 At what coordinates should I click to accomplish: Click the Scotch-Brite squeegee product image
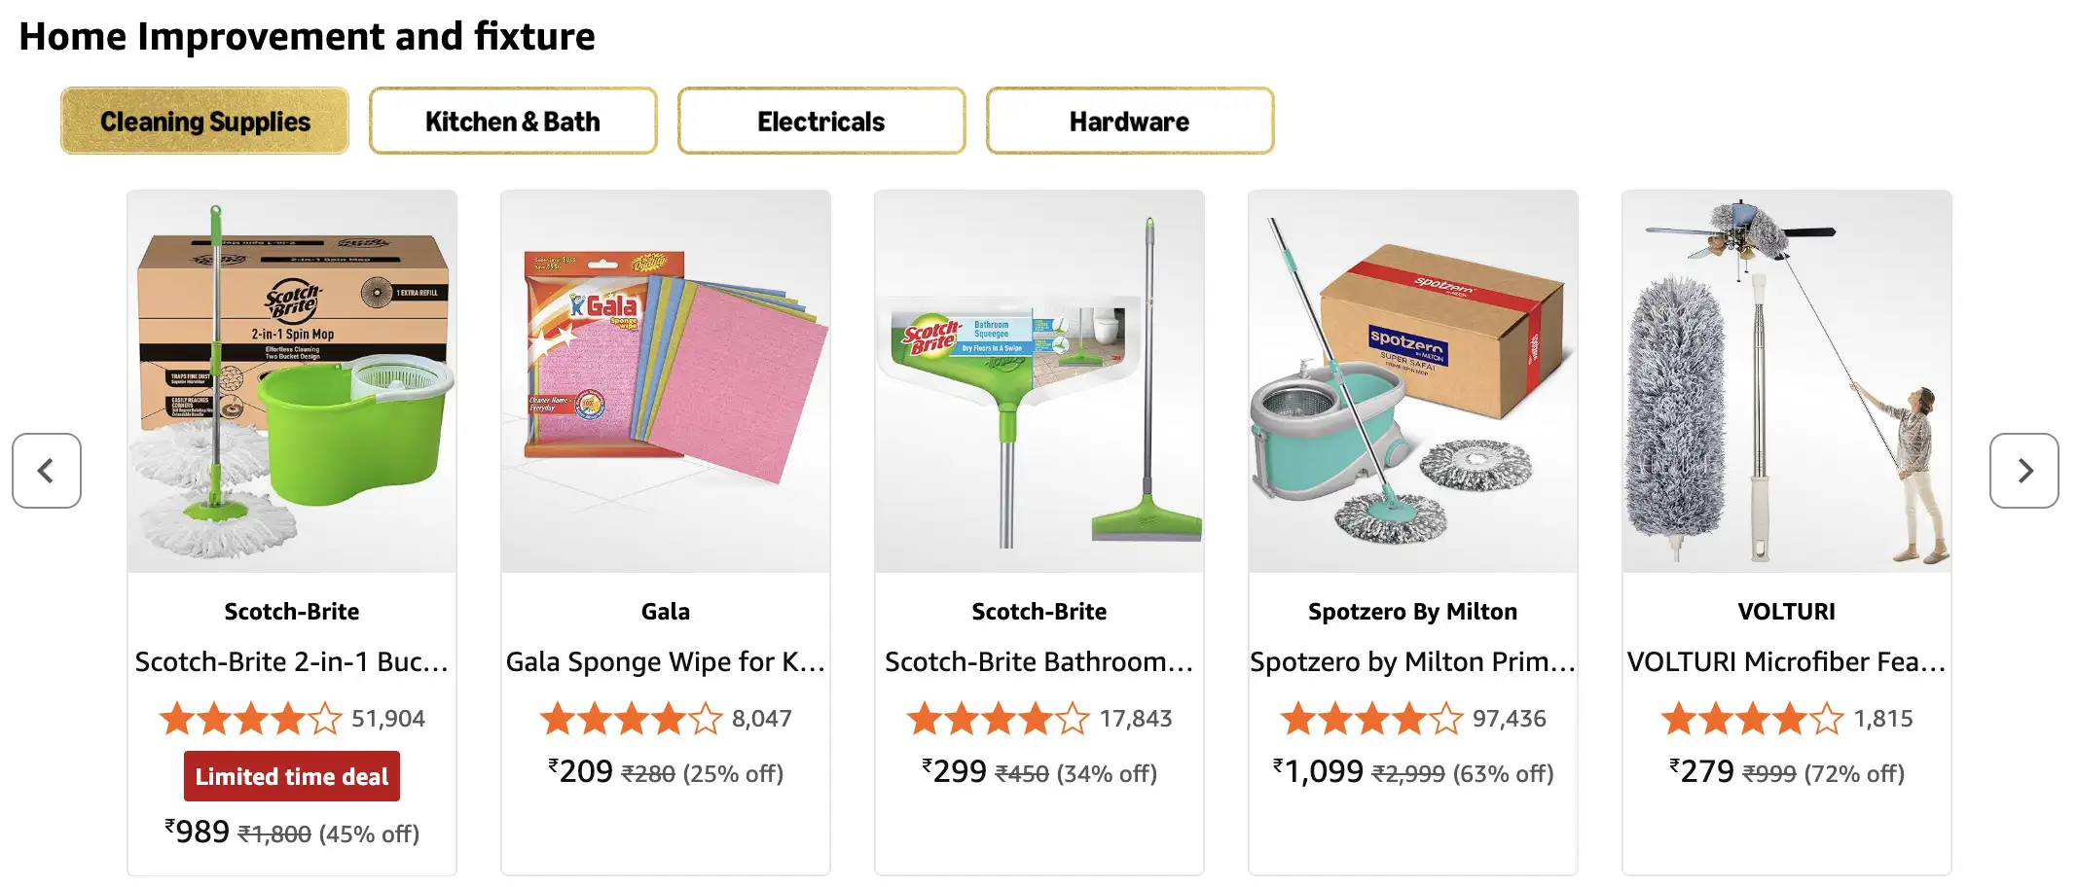[1039, 381]
